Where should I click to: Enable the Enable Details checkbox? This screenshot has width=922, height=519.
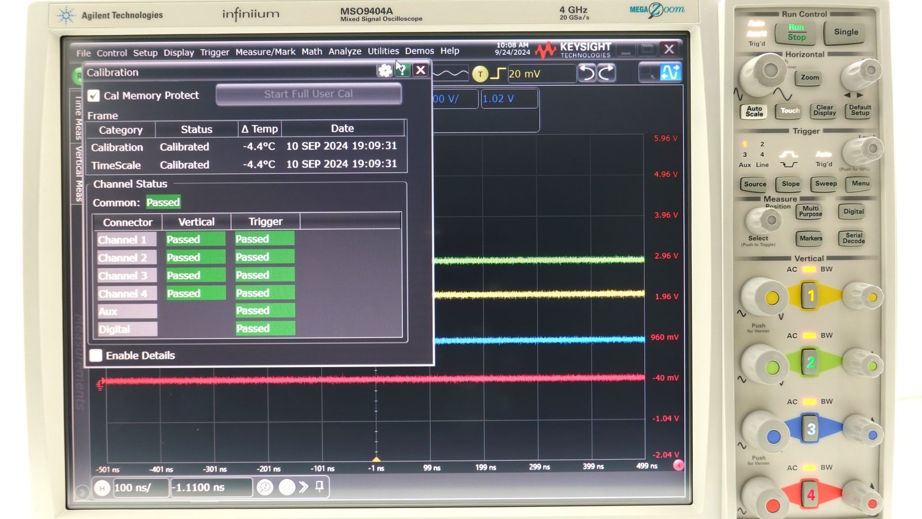point(96,355)
